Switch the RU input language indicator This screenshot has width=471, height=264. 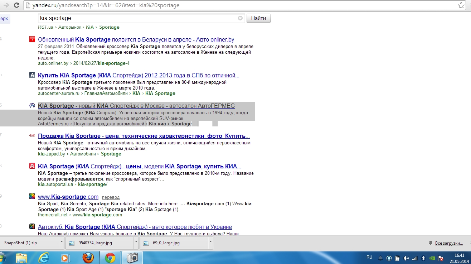[369, 257]
